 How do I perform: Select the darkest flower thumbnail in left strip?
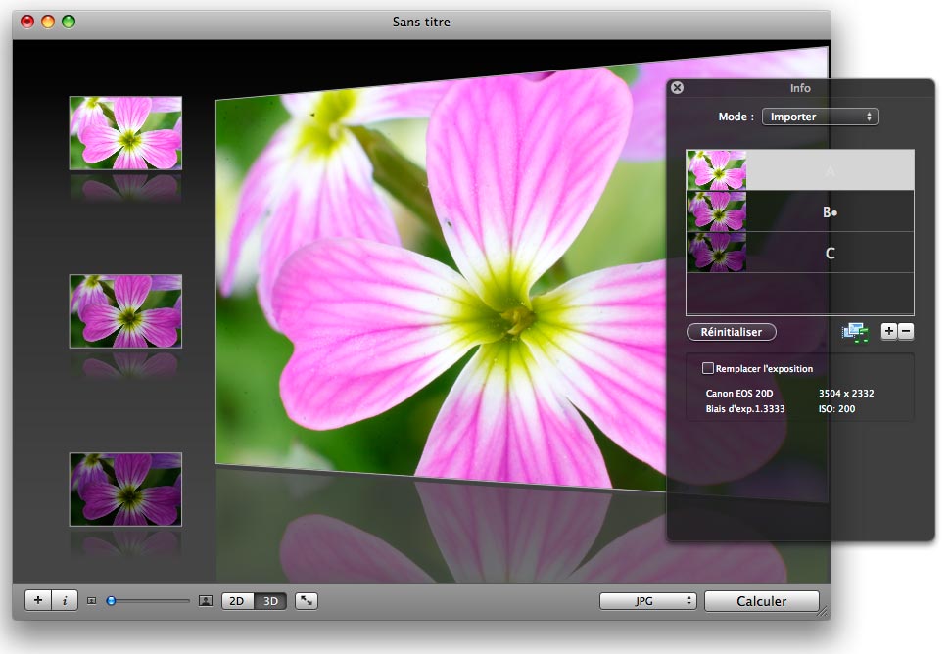pos(125,490)
